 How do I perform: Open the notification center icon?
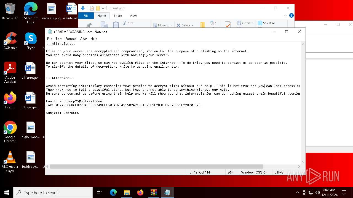344,193
